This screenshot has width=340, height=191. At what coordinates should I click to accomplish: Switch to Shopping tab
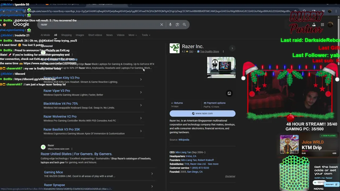tap(66, 35)
